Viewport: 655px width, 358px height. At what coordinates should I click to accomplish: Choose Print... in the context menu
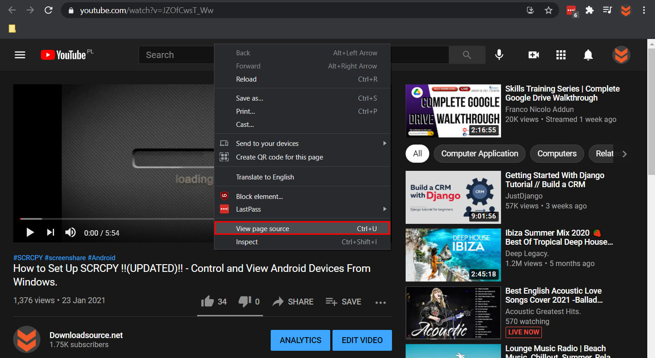click(x=303, y=111)
